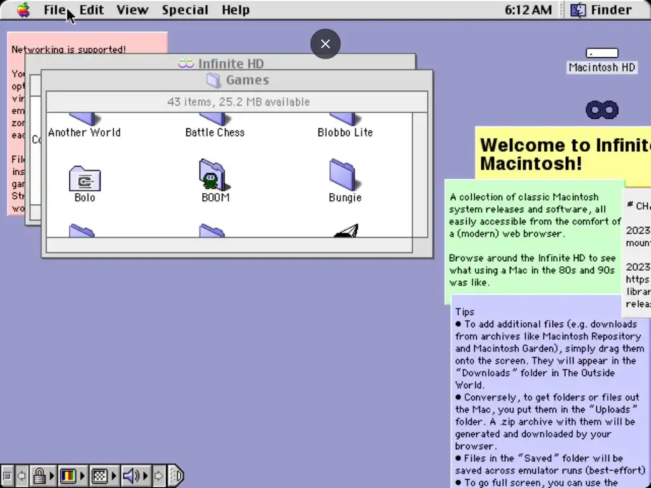651x488 pixels.
Task: Click the "43 items, 25.2 MB available" header
Action: 237,102
